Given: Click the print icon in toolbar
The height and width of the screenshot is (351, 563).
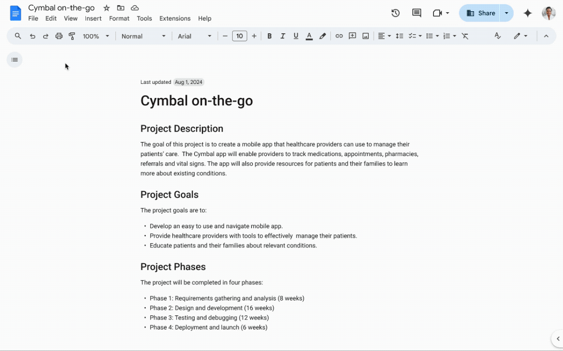Looking at the screenshot, I should pyautogui.click(x=59, y=36).
